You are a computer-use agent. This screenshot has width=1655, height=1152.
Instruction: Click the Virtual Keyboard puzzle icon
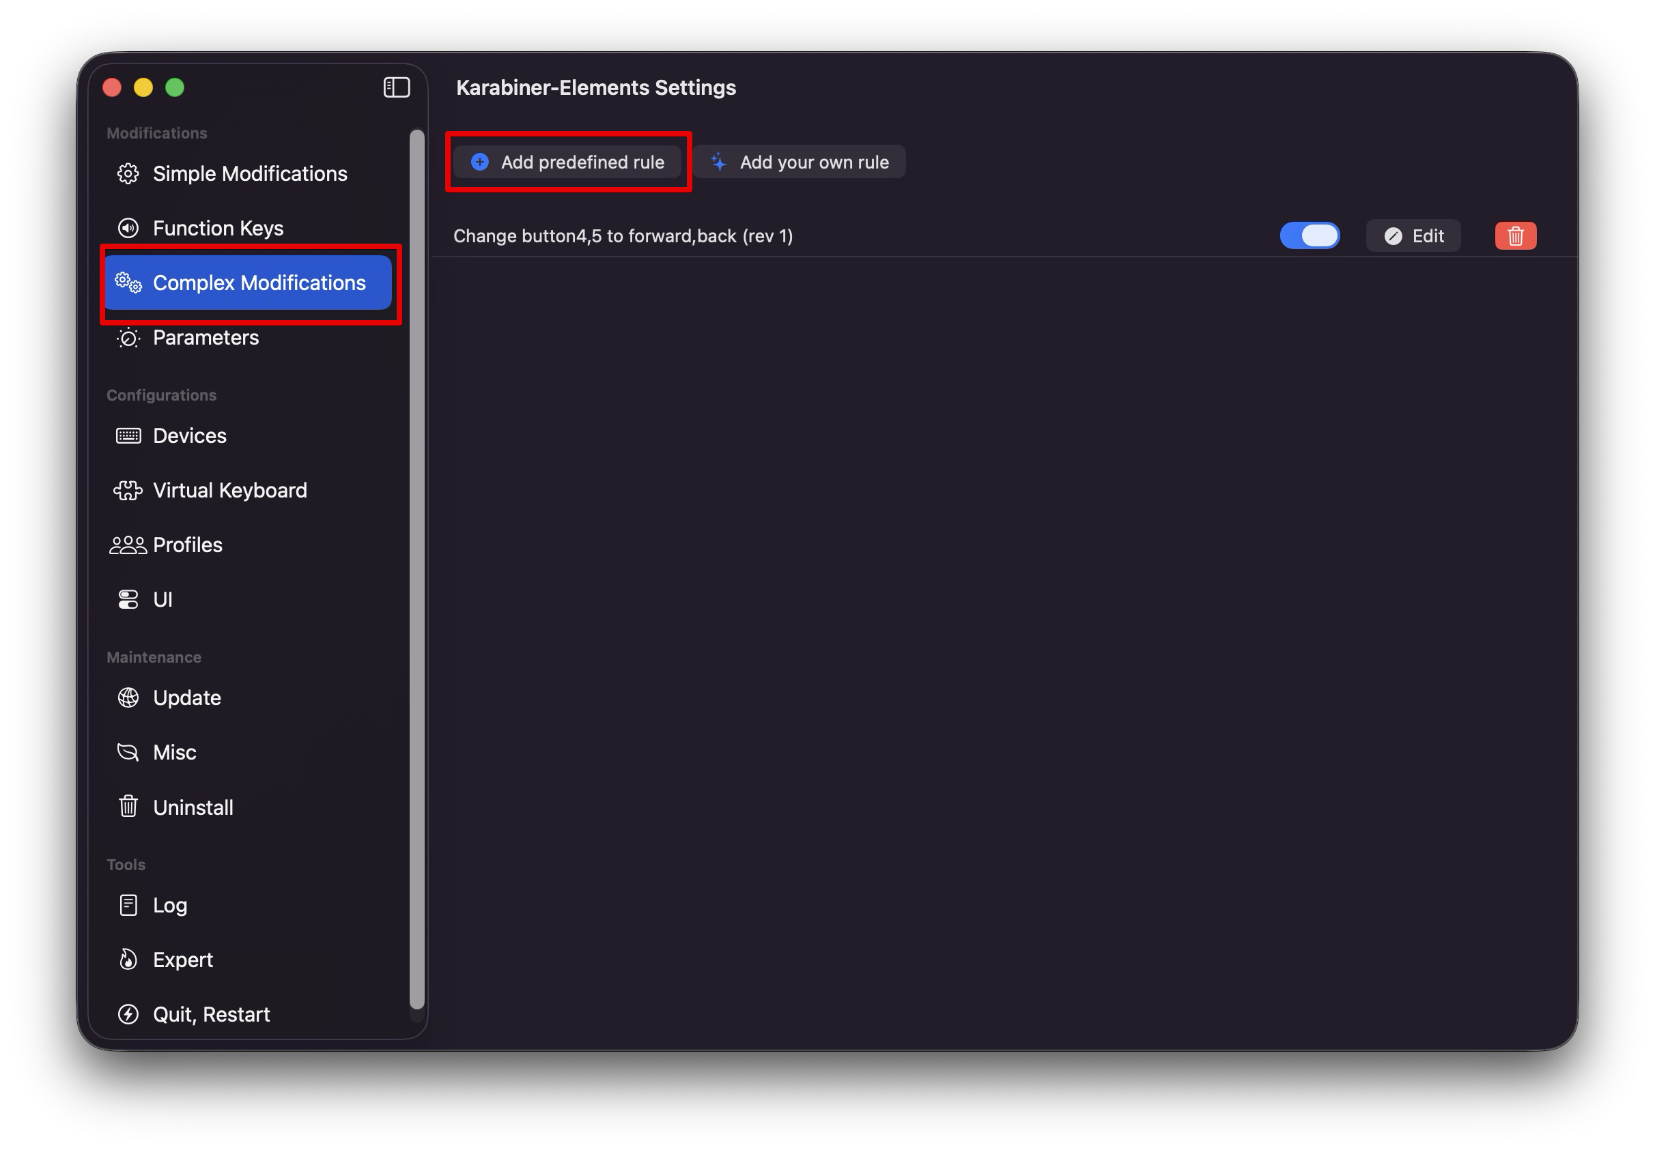point(128,491)
